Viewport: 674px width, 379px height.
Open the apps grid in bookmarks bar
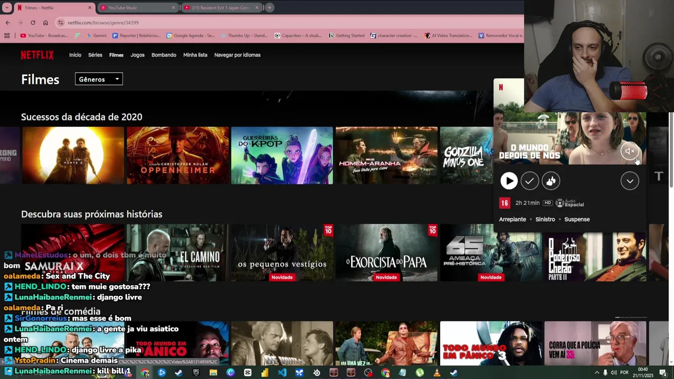7,35
